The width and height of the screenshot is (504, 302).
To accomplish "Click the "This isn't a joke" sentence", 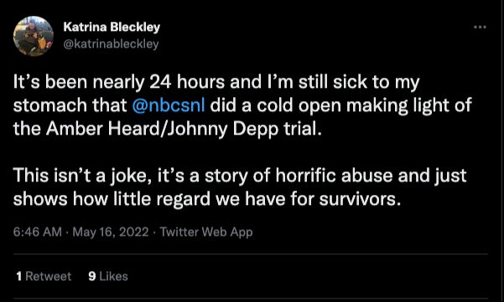I will coord(82,176).
